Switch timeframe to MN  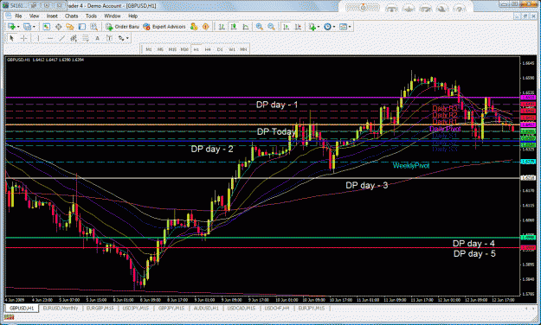pyautogui.click(x=243, y=49)
